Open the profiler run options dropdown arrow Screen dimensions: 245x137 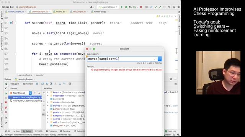tap(137, 7)
